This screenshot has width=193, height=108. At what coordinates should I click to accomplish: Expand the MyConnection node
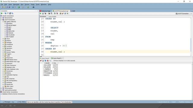(1, 18)
